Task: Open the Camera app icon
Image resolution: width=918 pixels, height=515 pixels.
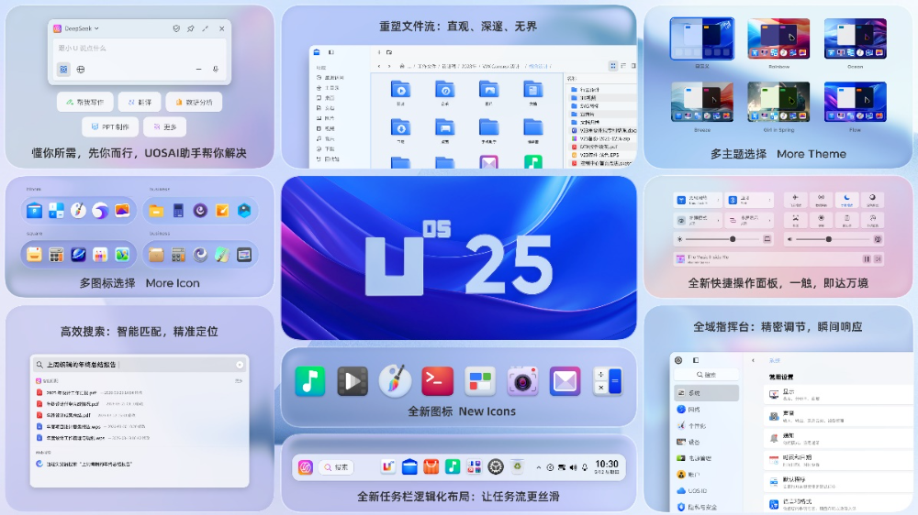Action: (x=522, y=380)
